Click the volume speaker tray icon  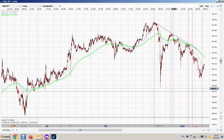coord(198,137)
